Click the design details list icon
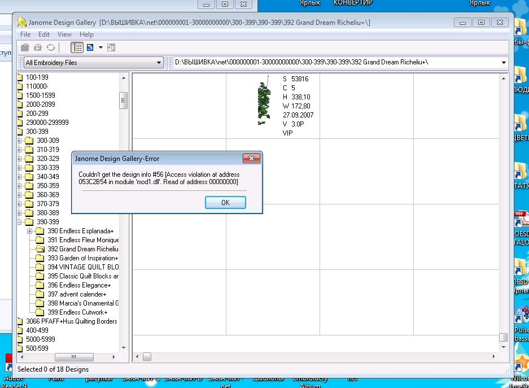The width and height of the screenshot is (529, 388). point(111,47)
